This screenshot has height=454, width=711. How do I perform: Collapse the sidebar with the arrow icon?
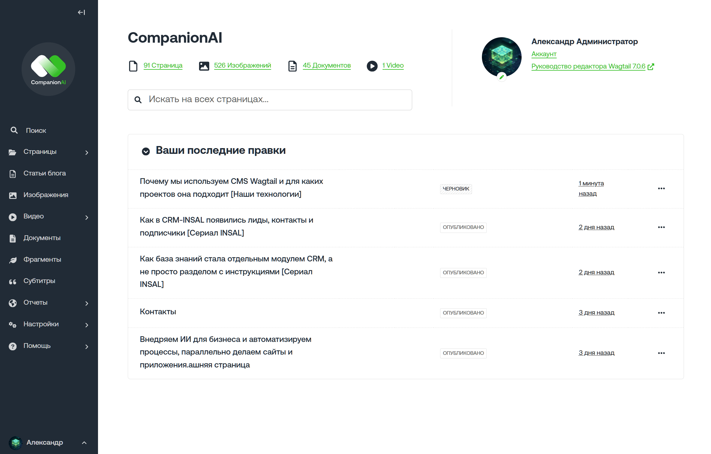[x=81, y=12]
